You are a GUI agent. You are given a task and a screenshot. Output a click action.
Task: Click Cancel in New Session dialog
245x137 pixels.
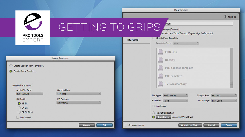click(x=87, y=125)
